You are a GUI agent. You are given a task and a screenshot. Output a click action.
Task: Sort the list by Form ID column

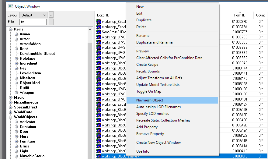pyautogui.click(x=239, y=15)
